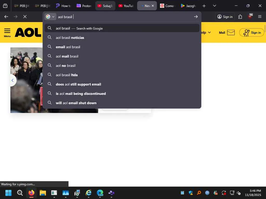The width and height of the screenshot is (266, 199).
Task: Click the browser Sign in account button
Action: (x=225, y=17)
